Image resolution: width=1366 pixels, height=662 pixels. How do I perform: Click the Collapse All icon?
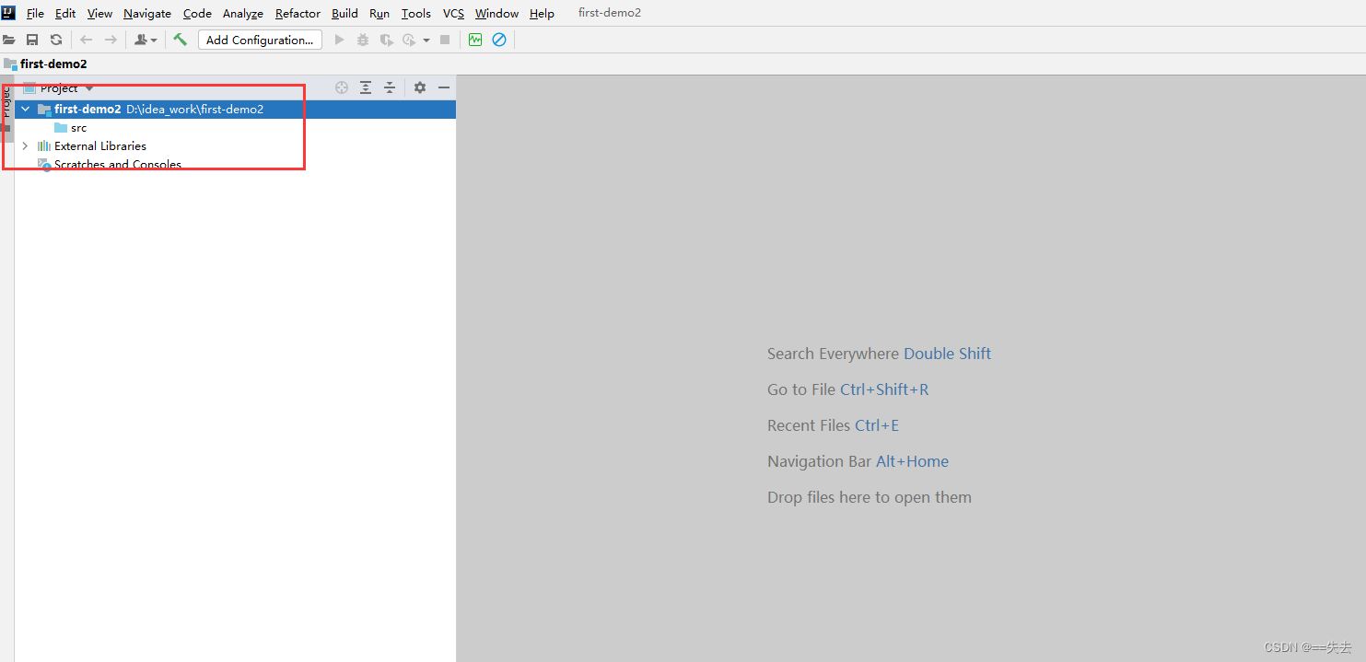(390, 87)
